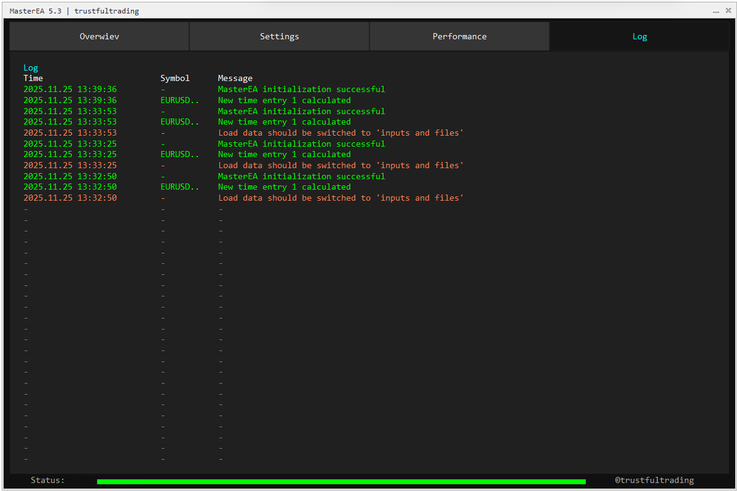Click the Status label in the footer
The image size is (737, 491).
(x=47, y=480)
